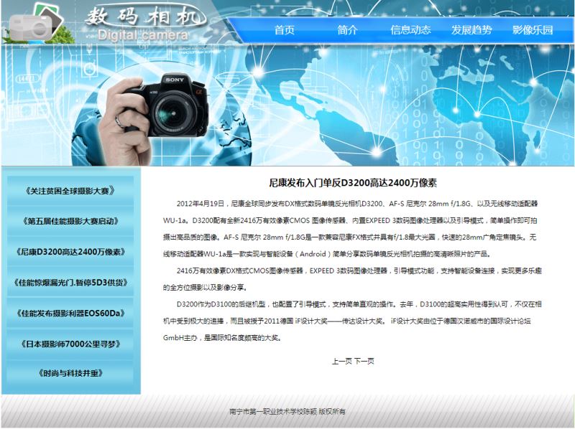Open 《佳能惊爆漏光门.暂停5D3供货》 link
This screenshot has width=575, height=429.
pos(70,283)
